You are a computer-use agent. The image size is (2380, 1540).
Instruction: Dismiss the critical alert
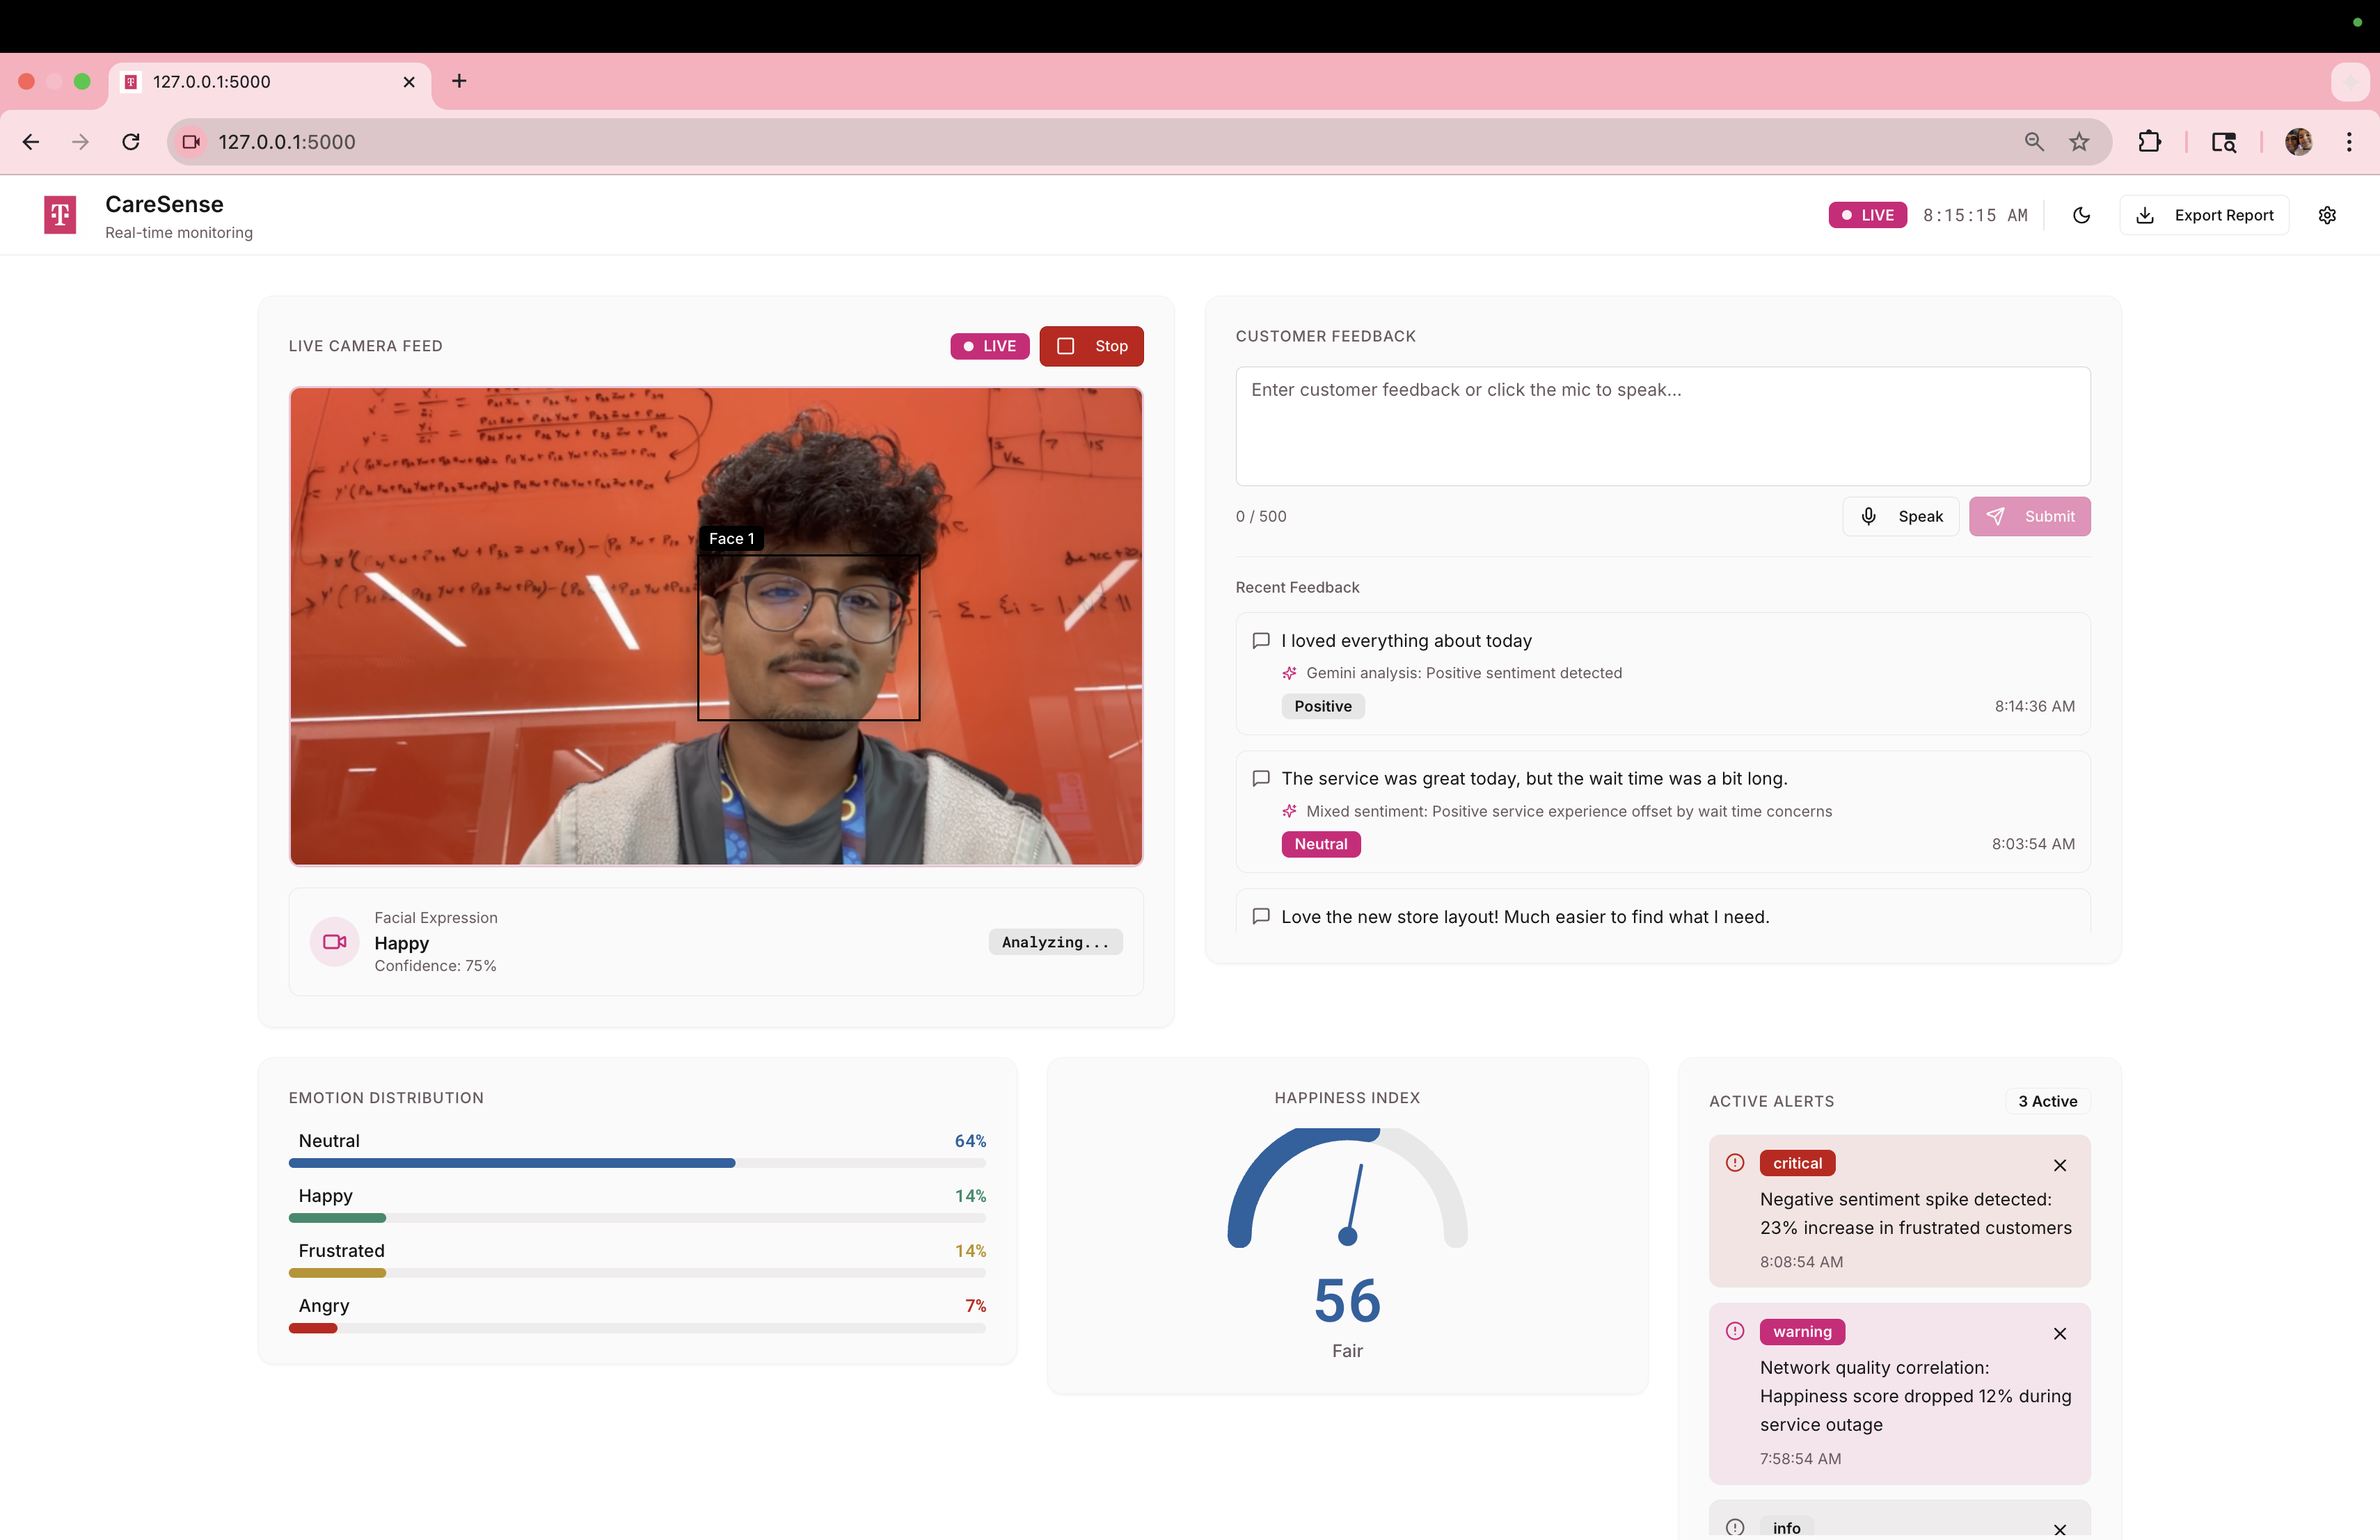pos(2059,1165)
